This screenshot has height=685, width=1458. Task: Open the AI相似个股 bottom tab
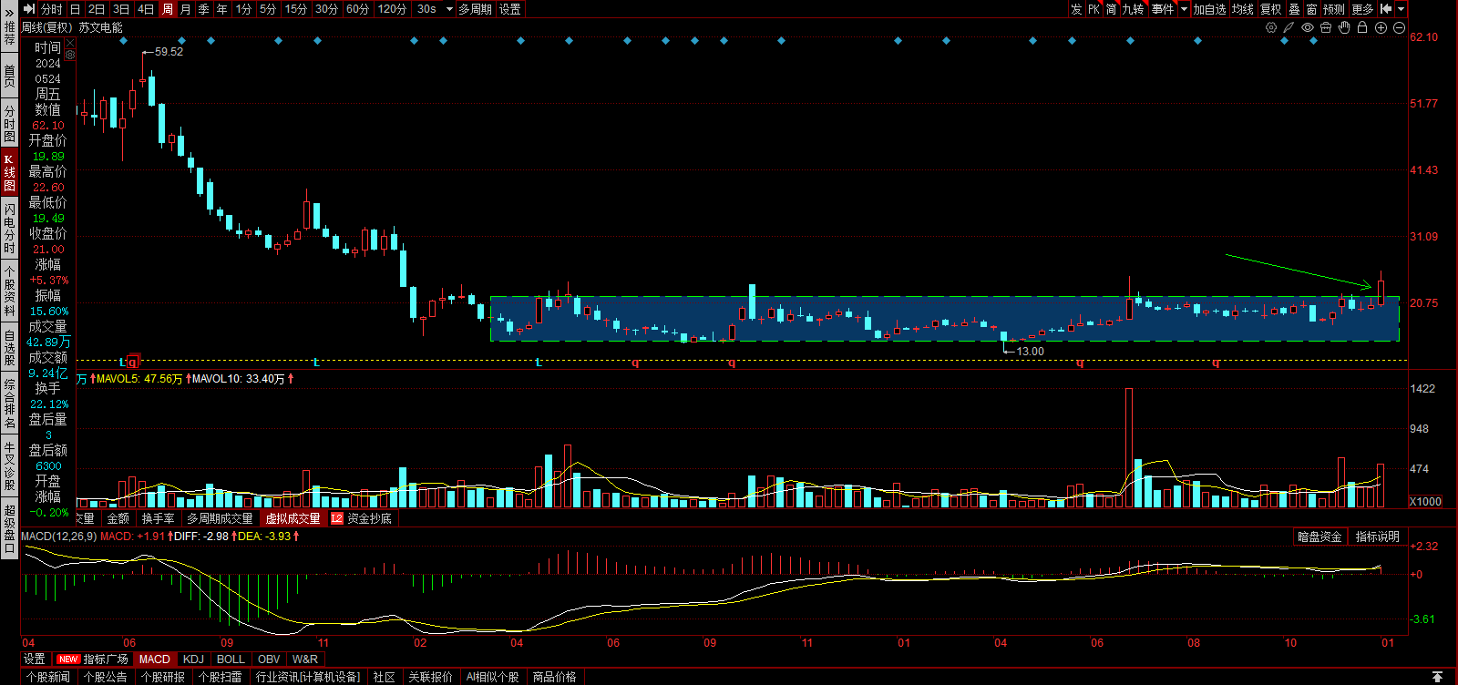click(493, 677)
